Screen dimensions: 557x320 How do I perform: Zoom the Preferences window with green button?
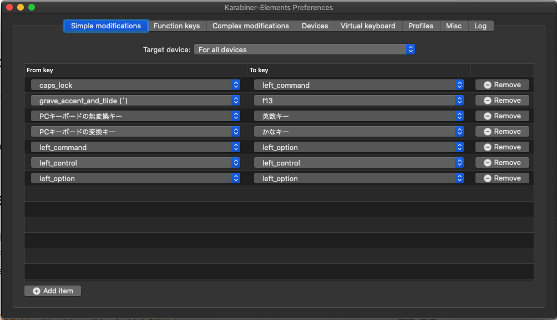point(32,7)
